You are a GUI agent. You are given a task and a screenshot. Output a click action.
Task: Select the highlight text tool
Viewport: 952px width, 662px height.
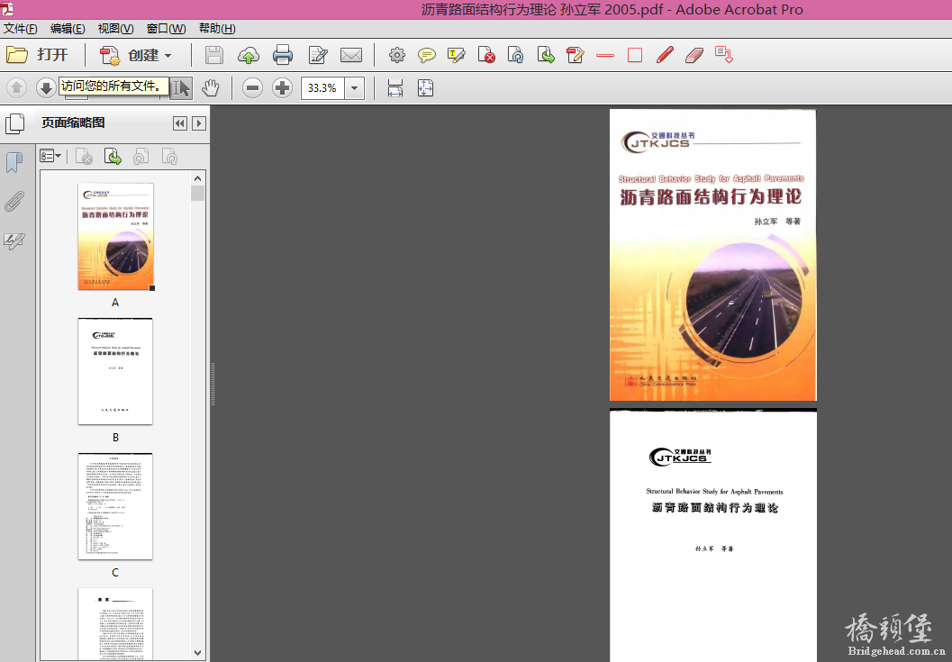456,55
